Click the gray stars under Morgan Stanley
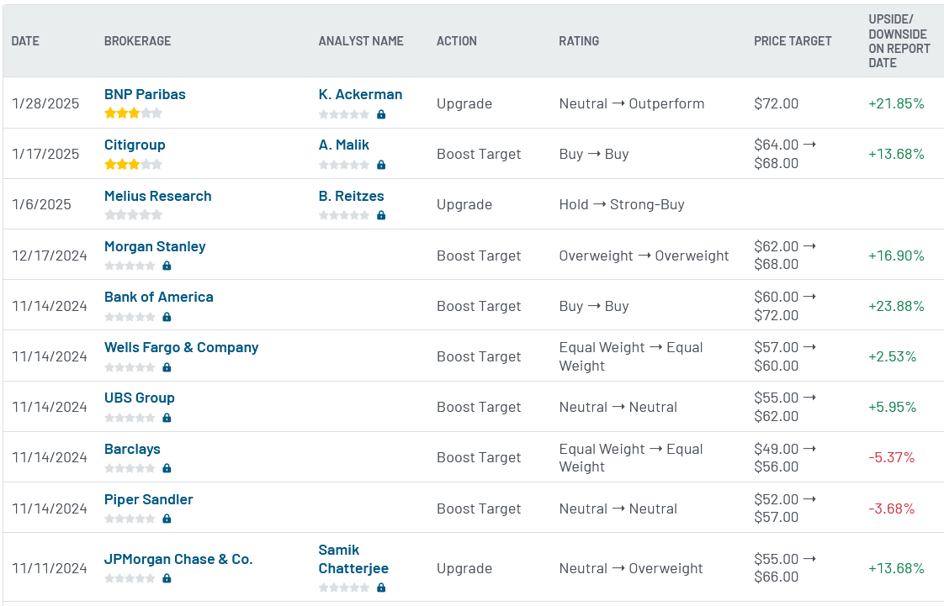 coord(130,266)
